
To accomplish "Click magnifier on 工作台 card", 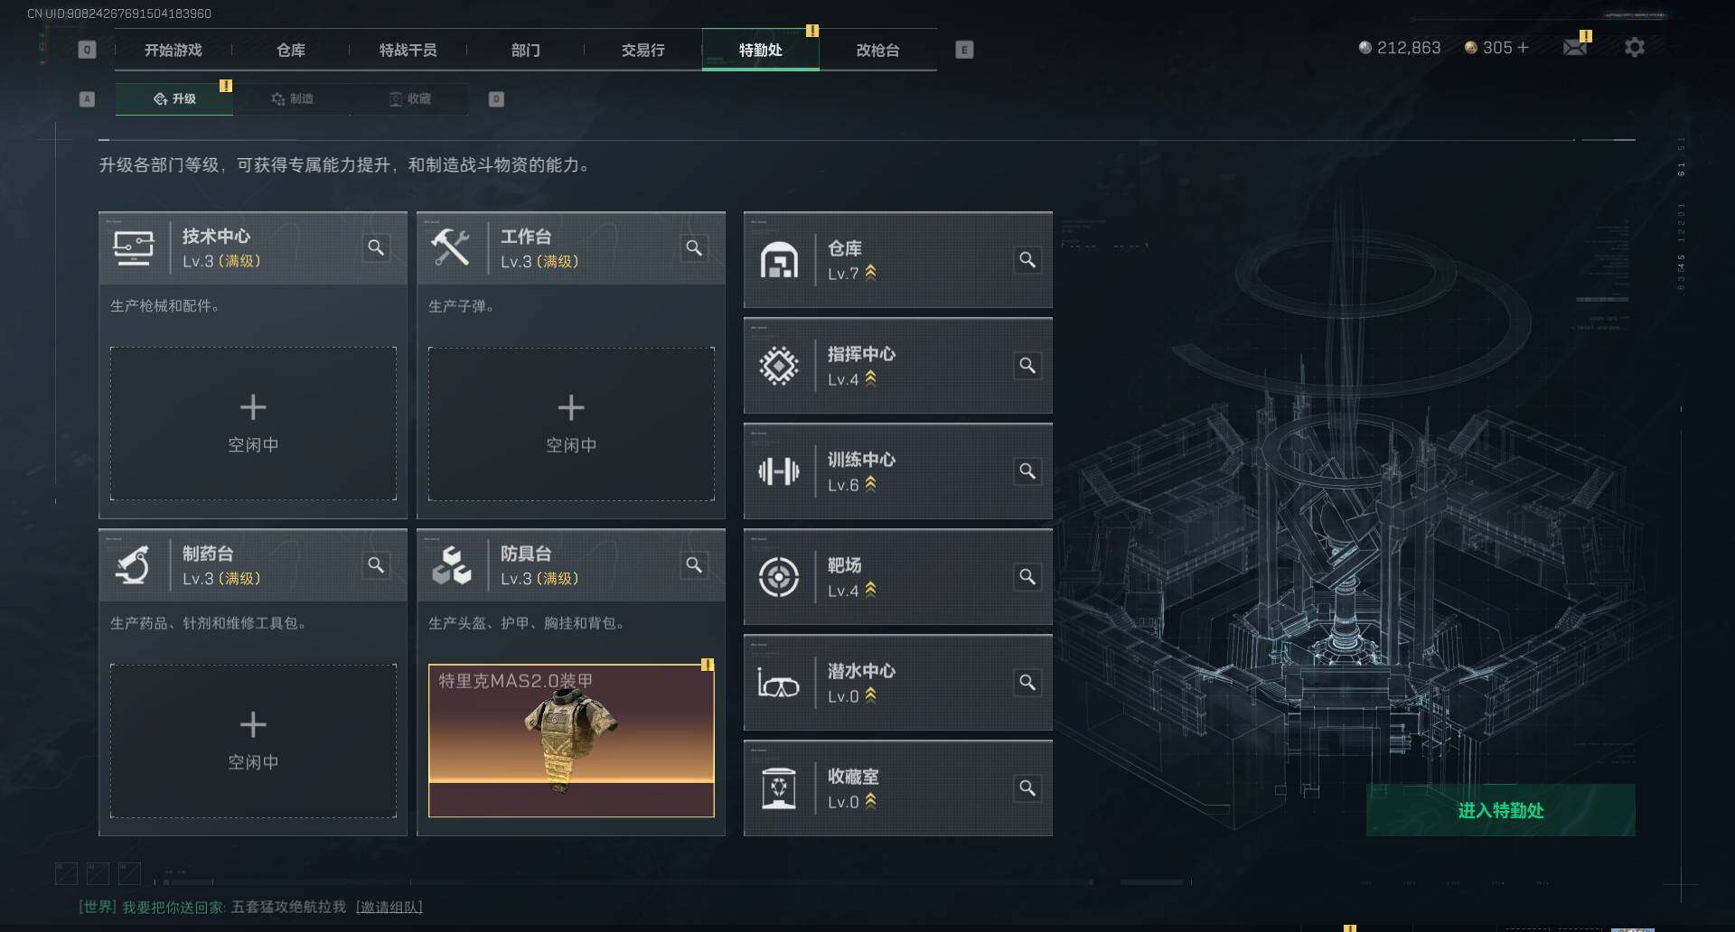I will (694, 247).
